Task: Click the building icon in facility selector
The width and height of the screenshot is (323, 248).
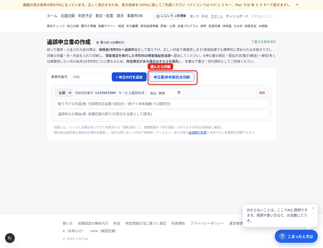Action: [158, 16]
